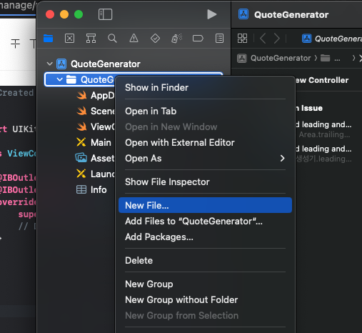Open the LaunchScreen storyboard
Screen dimensions: 362x333
[x=95, y=174]
